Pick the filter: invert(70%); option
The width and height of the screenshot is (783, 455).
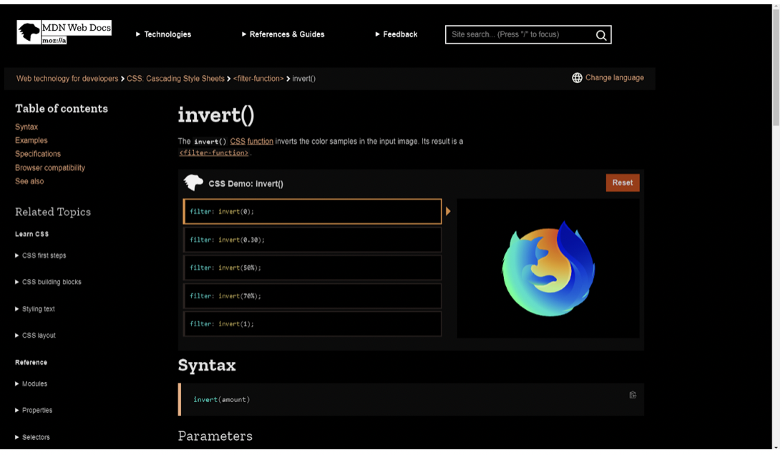pos(312,295)
